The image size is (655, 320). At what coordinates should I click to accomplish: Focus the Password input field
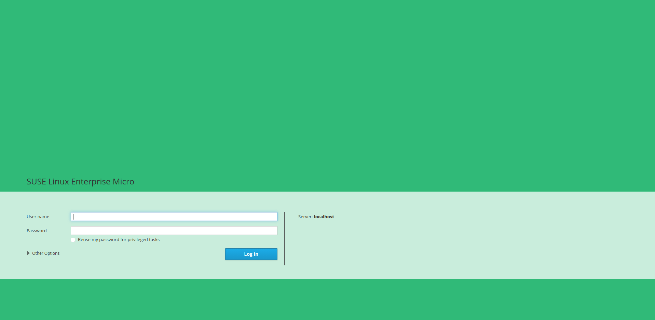(174, 231)
